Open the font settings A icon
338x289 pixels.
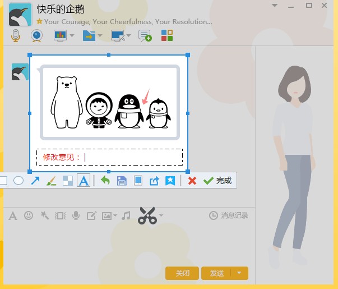[13, 215]
